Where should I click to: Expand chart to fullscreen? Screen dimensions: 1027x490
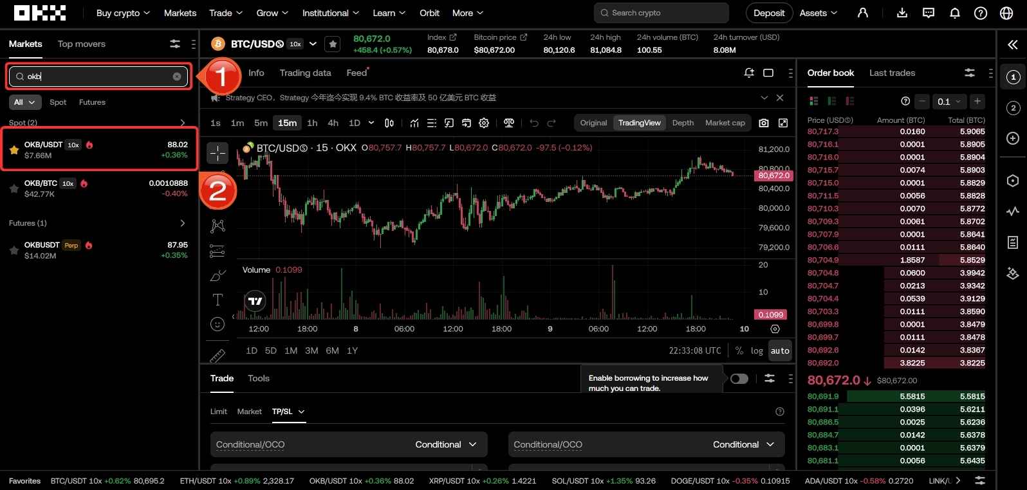[x=783, y=123]
